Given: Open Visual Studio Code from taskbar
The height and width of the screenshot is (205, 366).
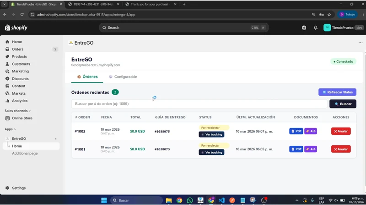Looking at the screenshot, I should click(221, 200).
